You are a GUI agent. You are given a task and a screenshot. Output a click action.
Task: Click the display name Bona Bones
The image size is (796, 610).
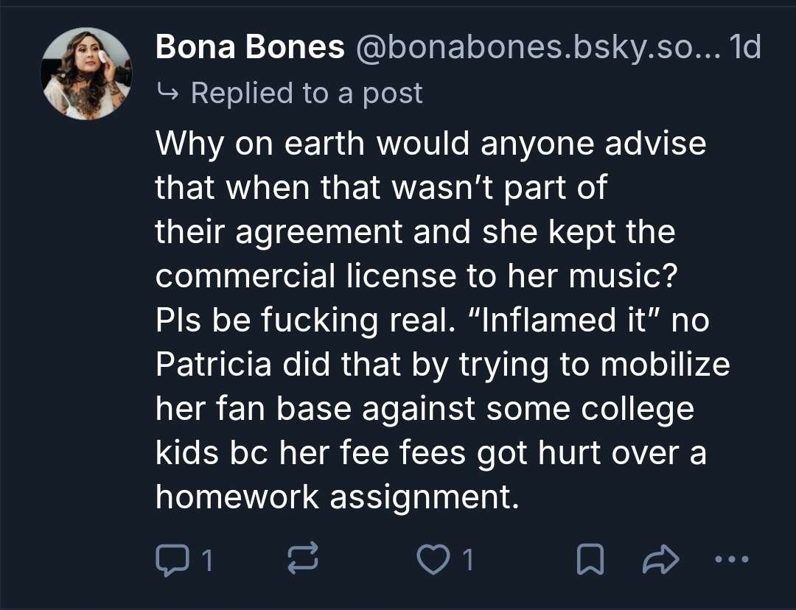click(x=250, y=48)
